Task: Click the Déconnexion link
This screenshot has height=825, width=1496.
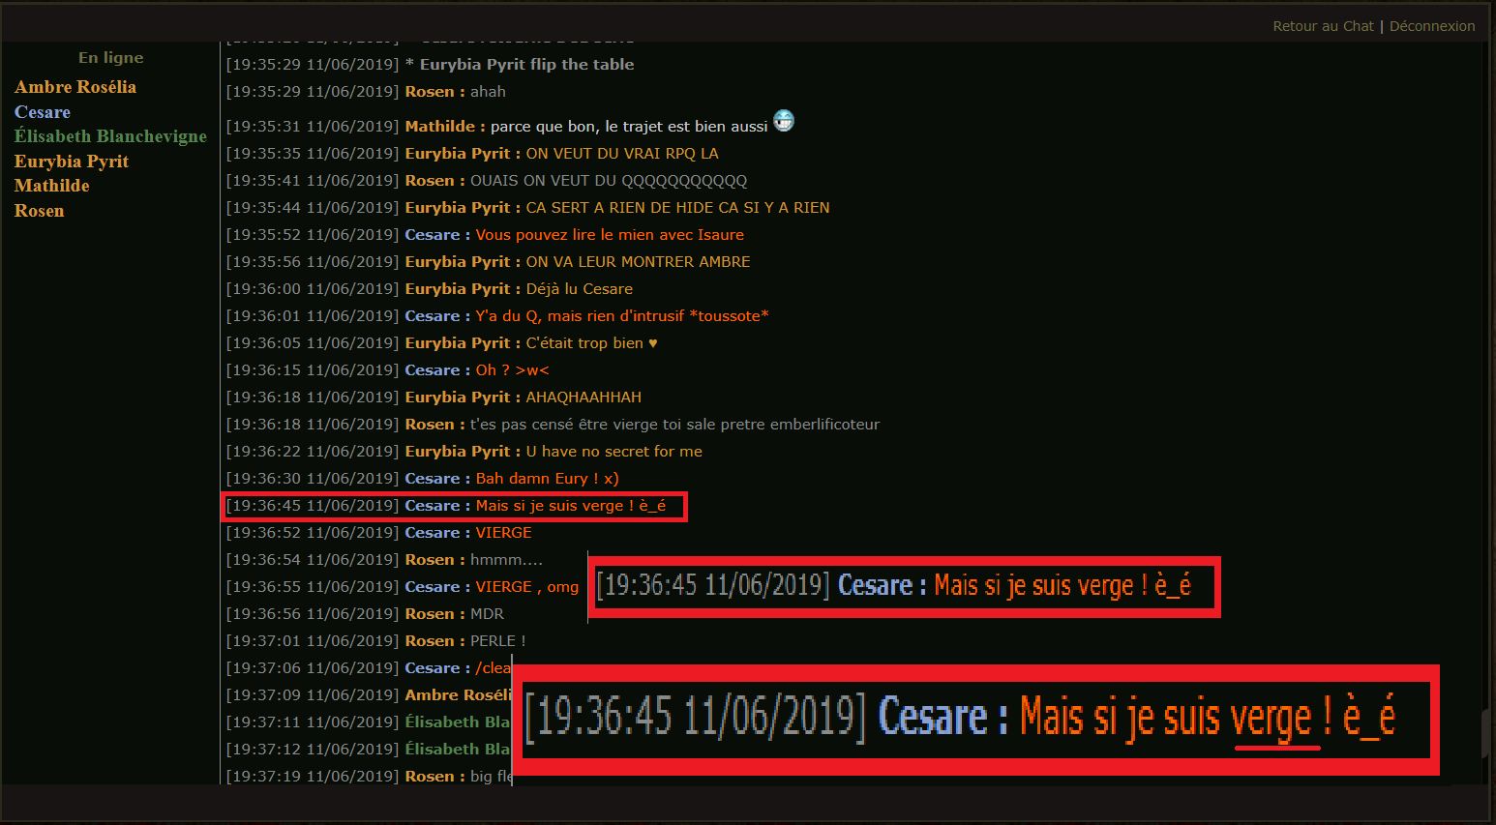Action: (x=1432, y=26)
